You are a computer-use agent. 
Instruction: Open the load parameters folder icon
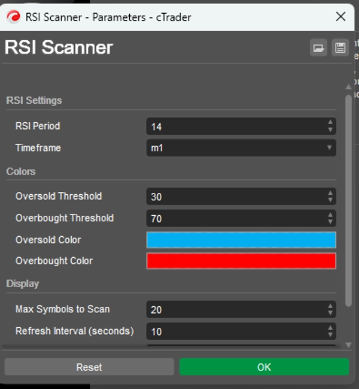coord(318,47)
